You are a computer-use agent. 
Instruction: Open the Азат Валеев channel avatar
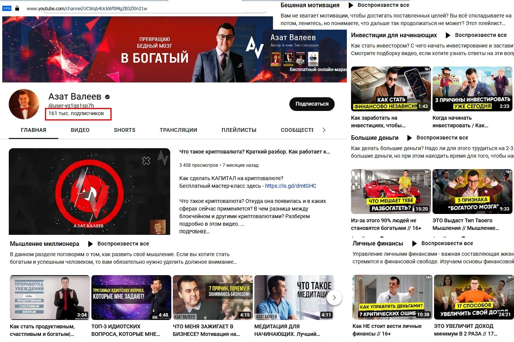coord(24,104)
